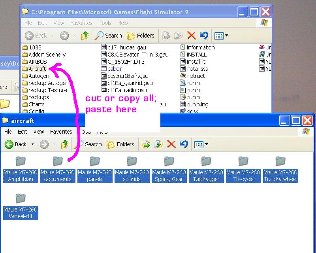Select Maule M7-260 Amphibian folder
The image size is (316, 253).
point(21,170)
